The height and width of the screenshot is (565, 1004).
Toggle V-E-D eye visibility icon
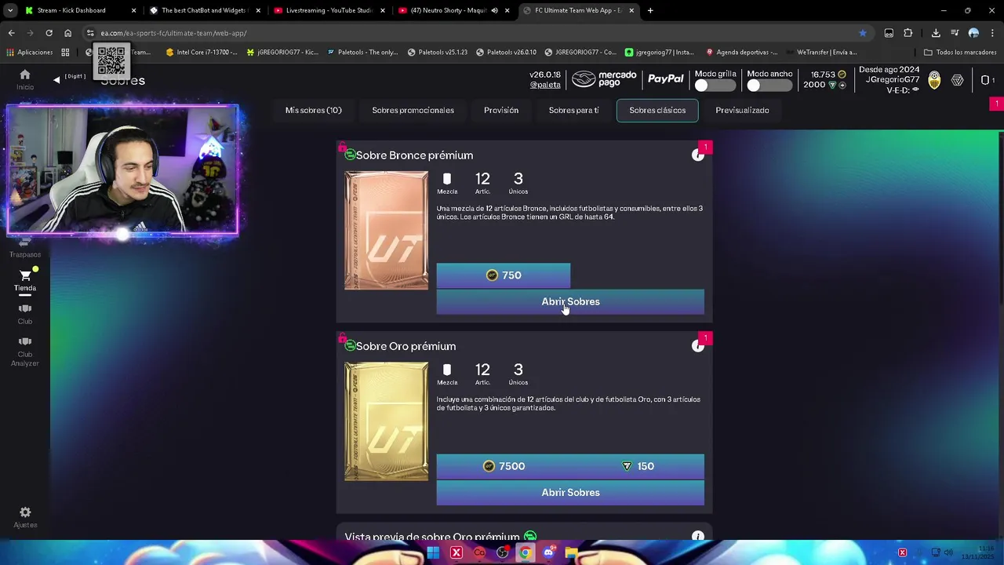(x=915, y=90)
